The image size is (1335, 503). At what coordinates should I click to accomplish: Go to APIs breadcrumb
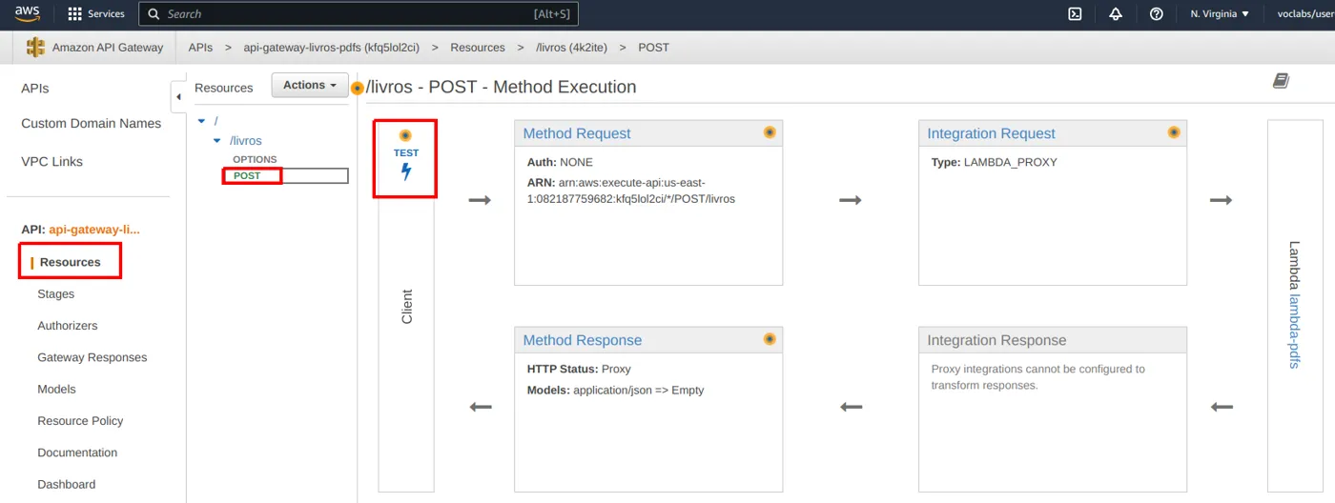pyautogui.click(x=200, y=48)
